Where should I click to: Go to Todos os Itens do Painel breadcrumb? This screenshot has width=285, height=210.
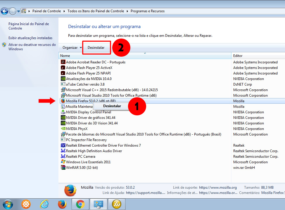[96, 11]
